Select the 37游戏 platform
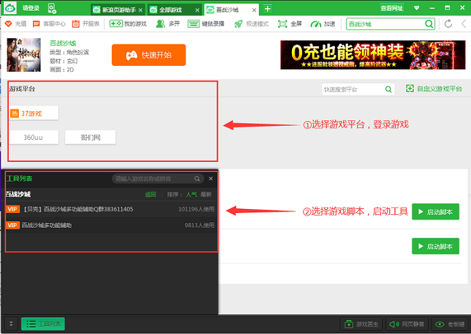Viewport: 471px width, 334px height. [34, 114]
